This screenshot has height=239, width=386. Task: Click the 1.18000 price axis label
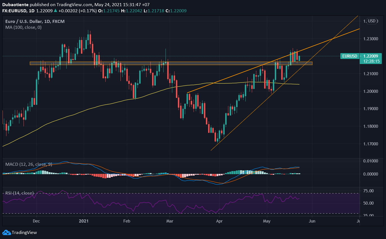click(x=371, y=126)
